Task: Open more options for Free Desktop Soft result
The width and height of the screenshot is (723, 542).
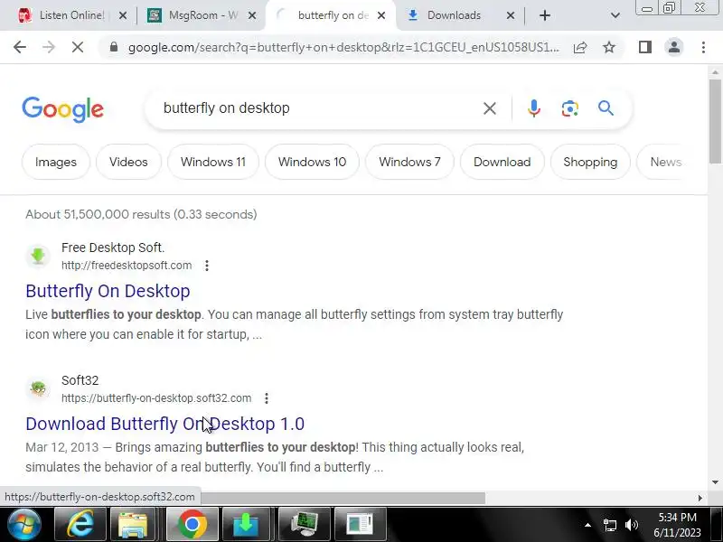Action: [207, 266]
